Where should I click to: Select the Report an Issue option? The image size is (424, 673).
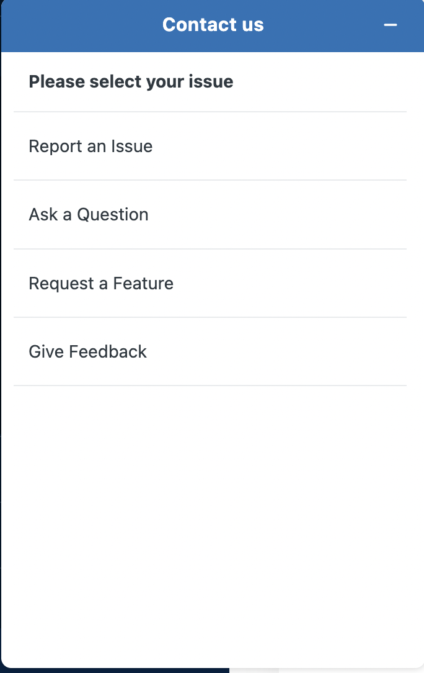pos(210,147)
